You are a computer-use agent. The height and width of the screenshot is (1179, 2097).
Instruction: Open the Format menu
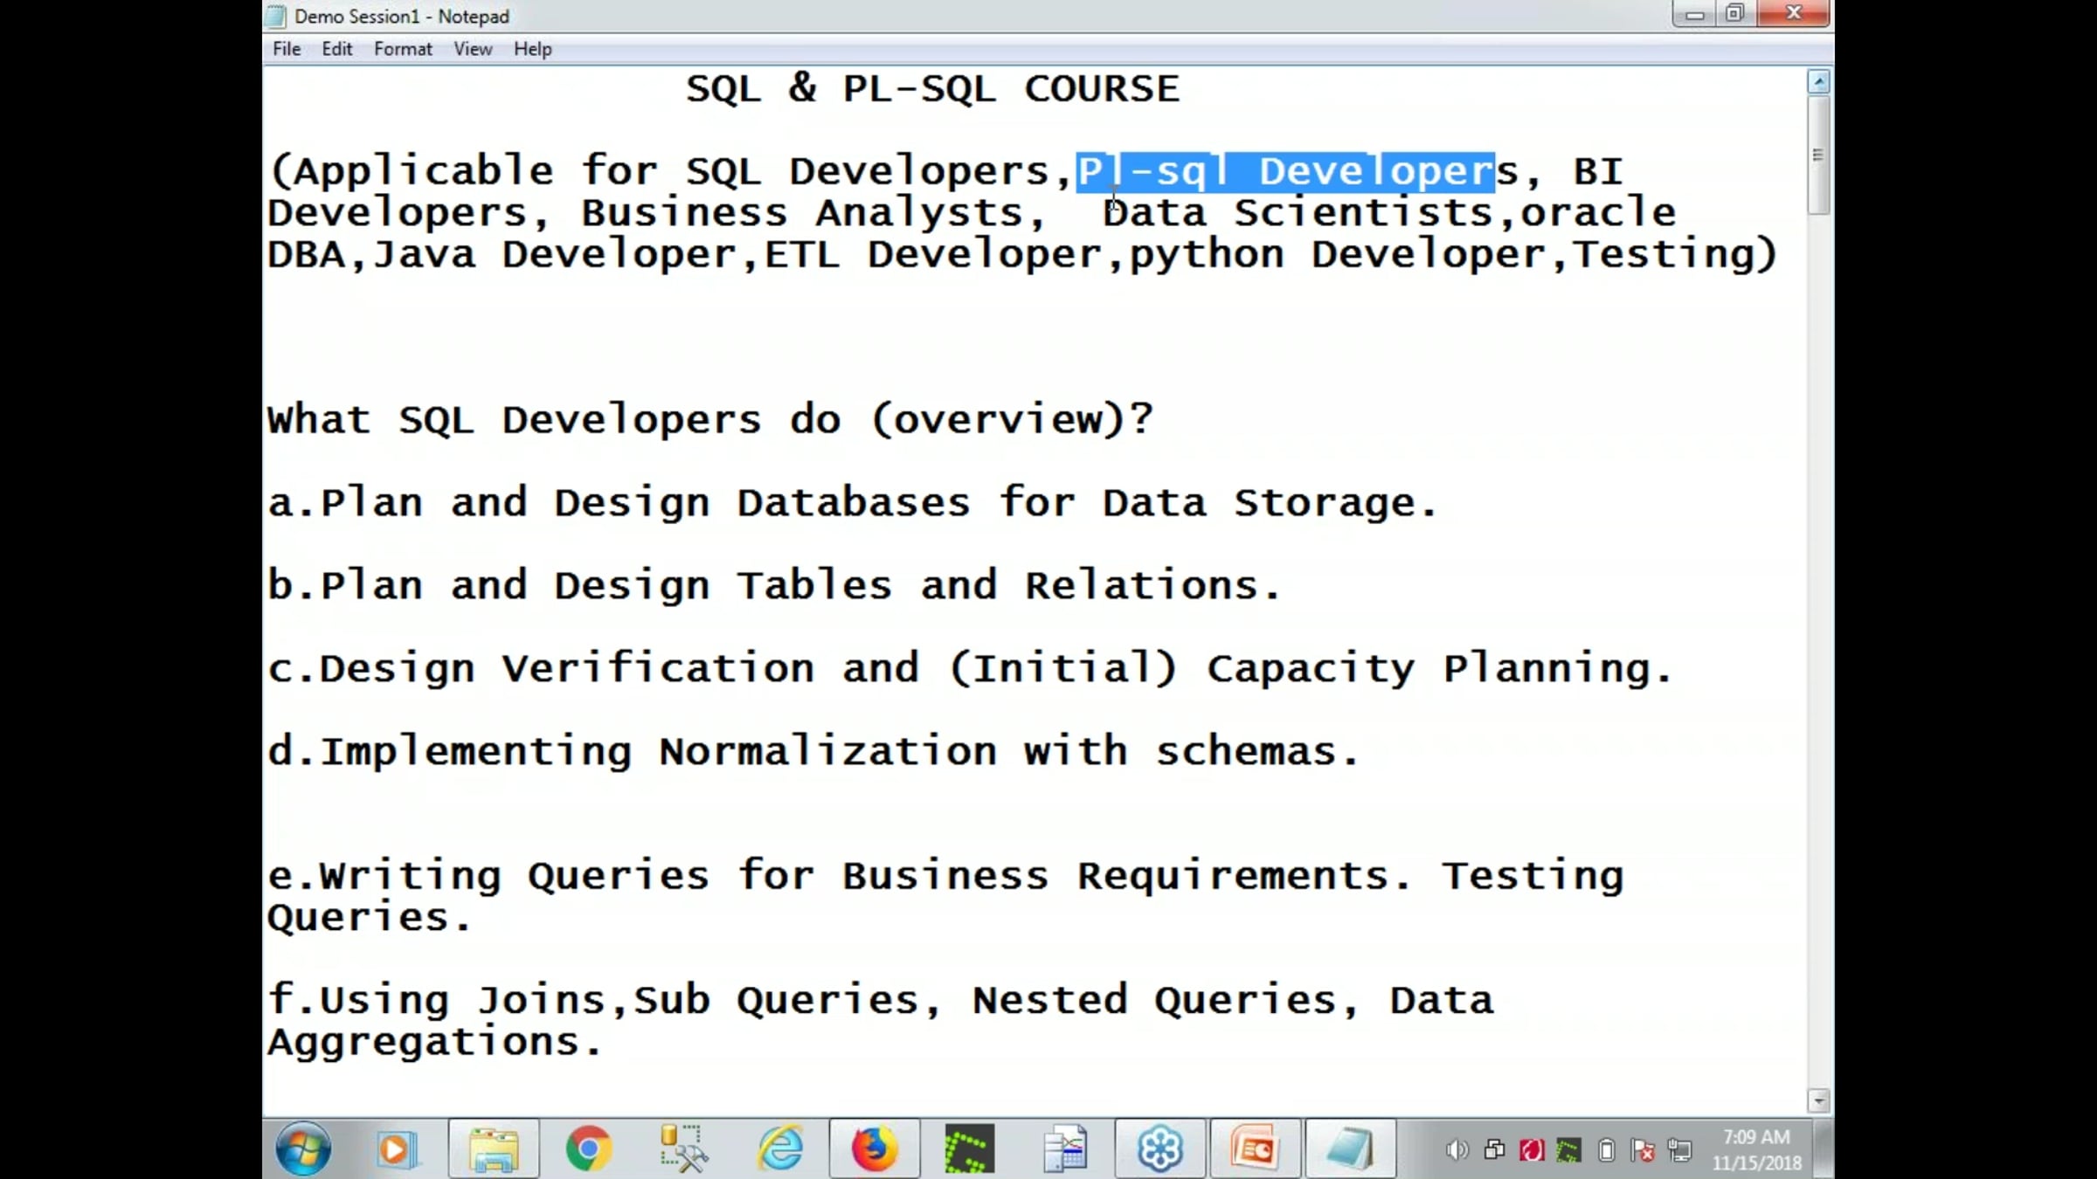pyautogui.click(x=403, y=49)
